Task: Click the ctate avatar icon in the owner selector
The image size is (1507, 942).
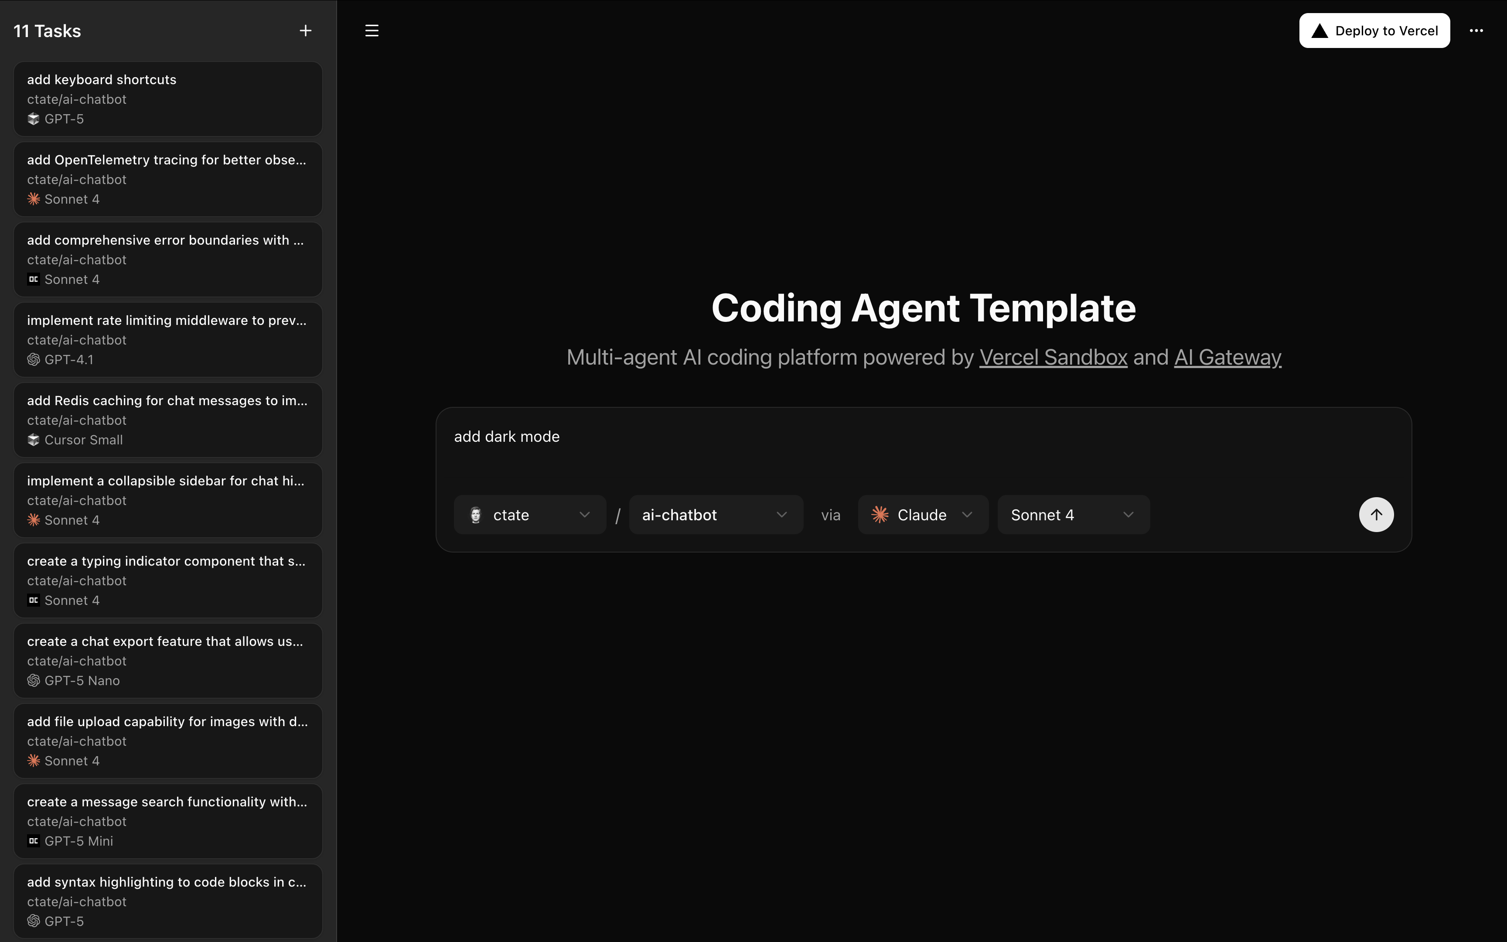Action: tap(476, 515)
